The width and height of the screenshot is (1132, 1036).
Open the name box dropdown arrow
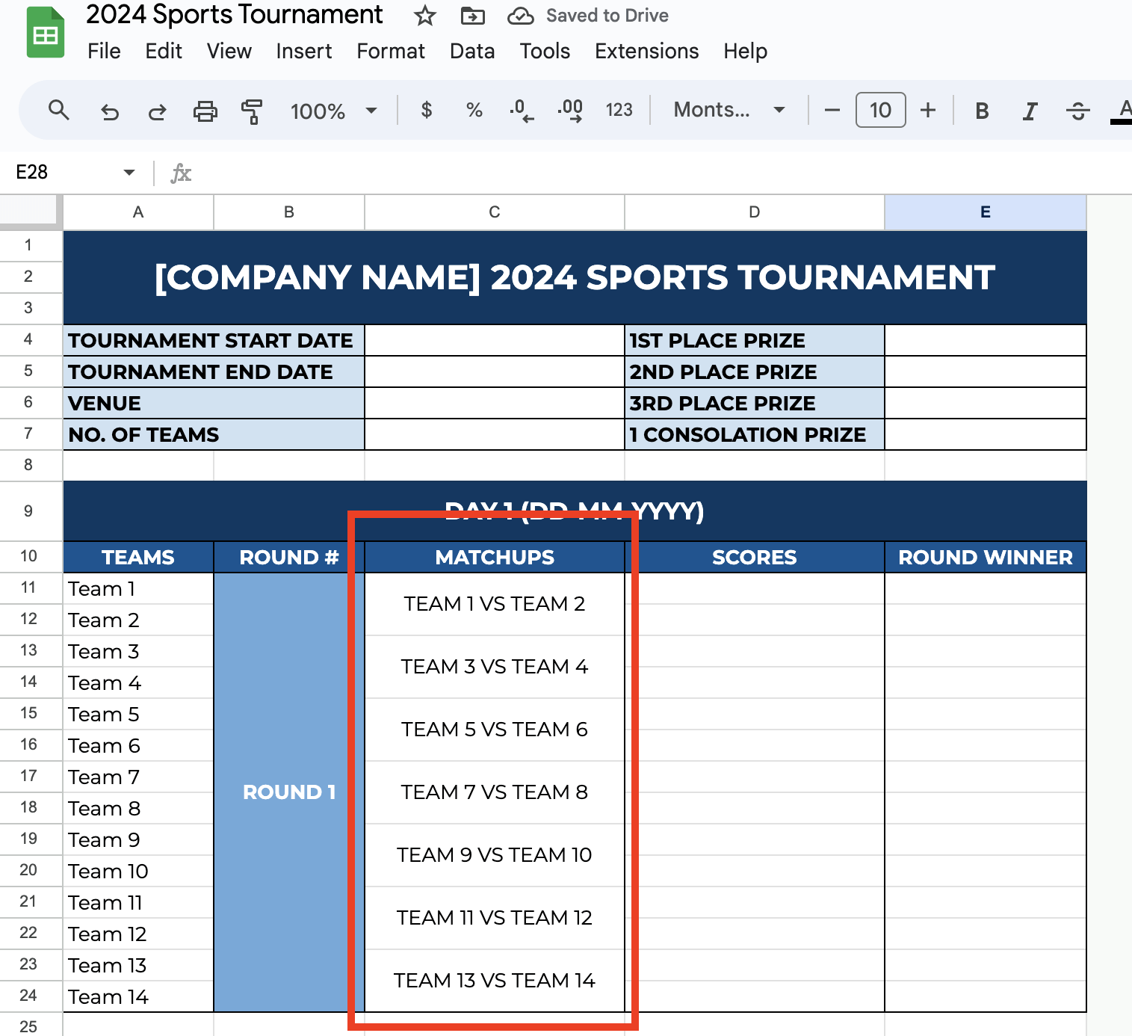pyautogui.click(x=129, y=173)
